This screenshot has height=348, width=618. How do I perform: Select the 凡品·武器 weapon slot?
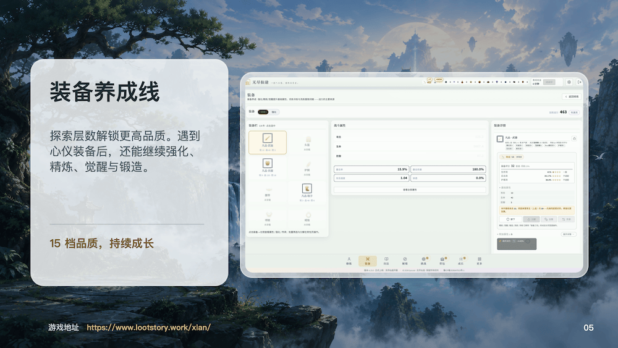[267, 142]
